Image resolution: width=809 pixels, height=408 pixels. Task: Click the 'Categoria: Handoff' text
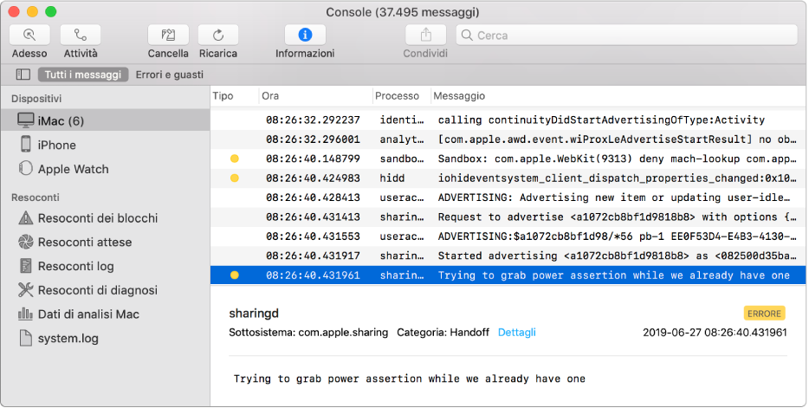tap(443, 332)
